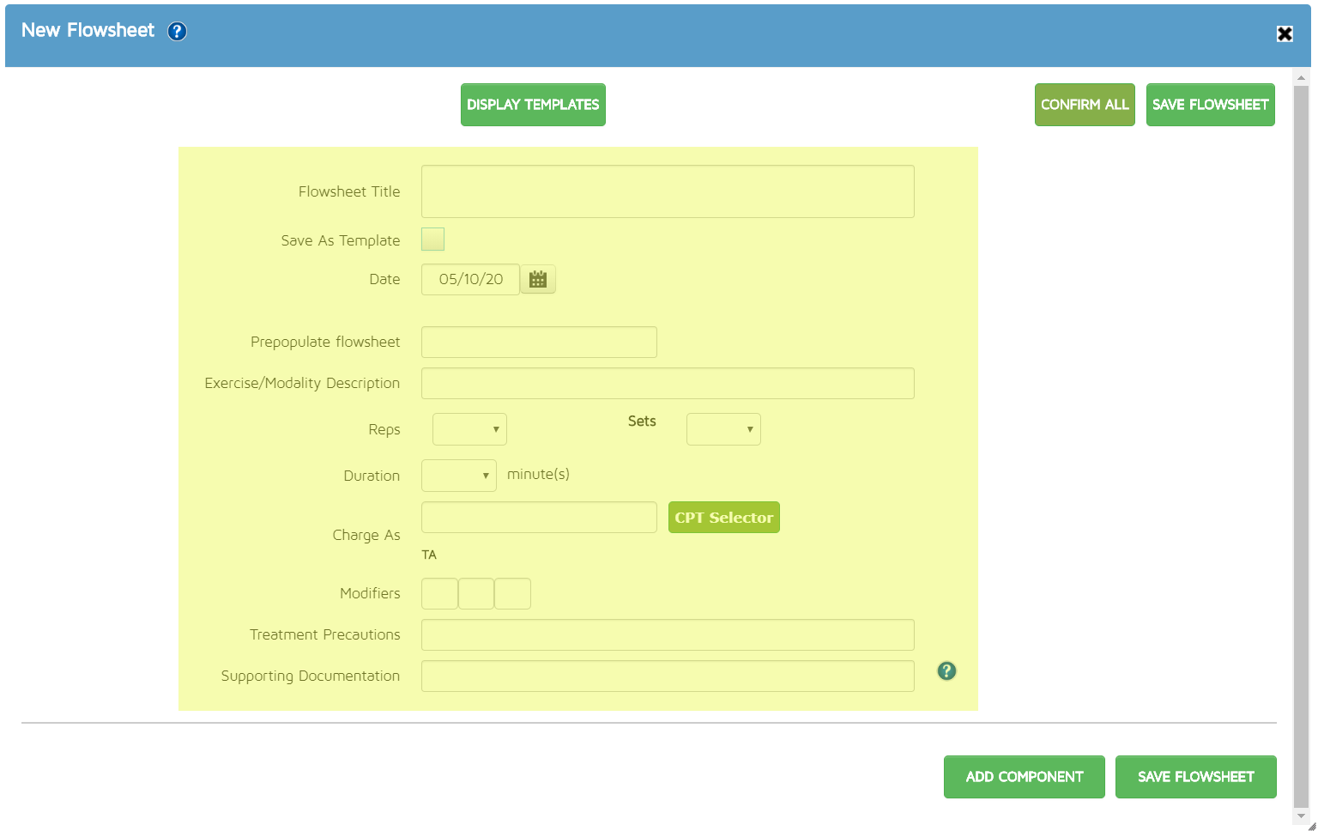Focus the Flowsheet Title text field
This screenshot has height=831, width=1318.
click(x=668, y=191)
